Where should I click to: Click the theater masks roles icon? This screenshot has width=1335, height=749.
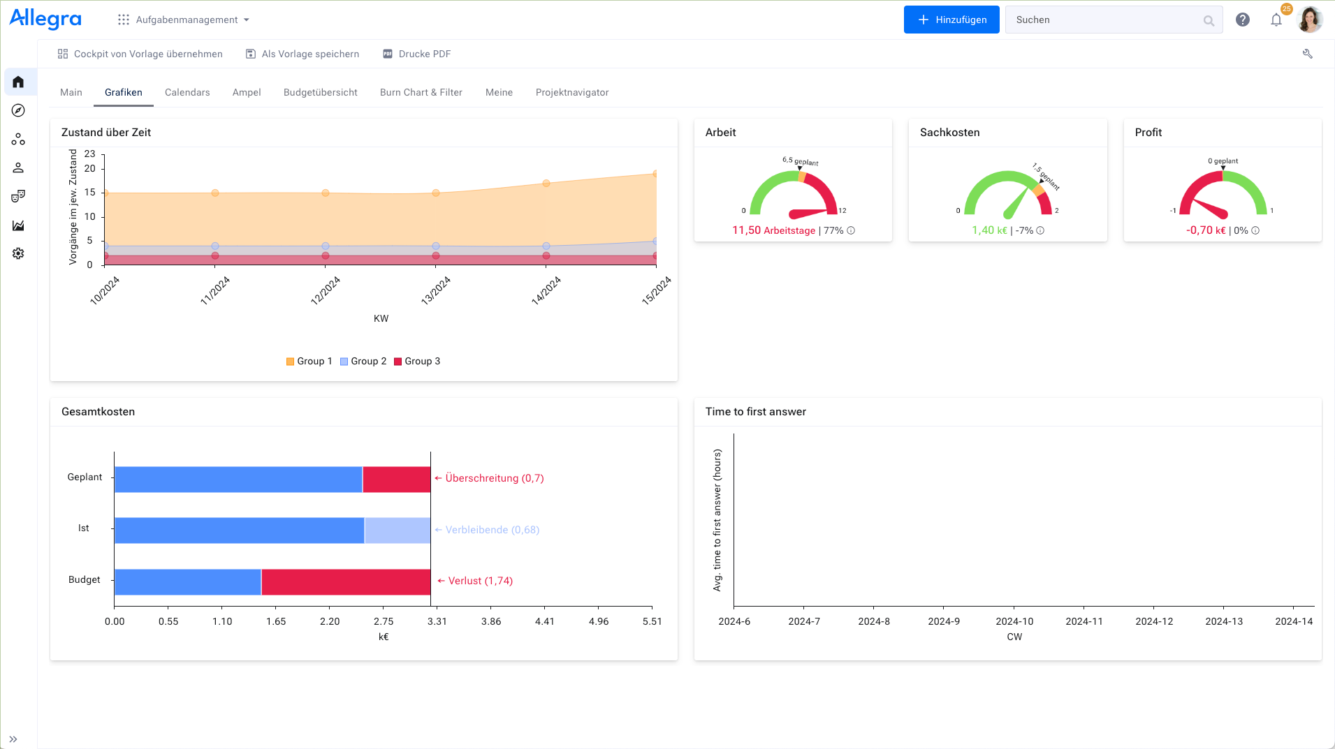pyautogui.click(x=18, y=196)
